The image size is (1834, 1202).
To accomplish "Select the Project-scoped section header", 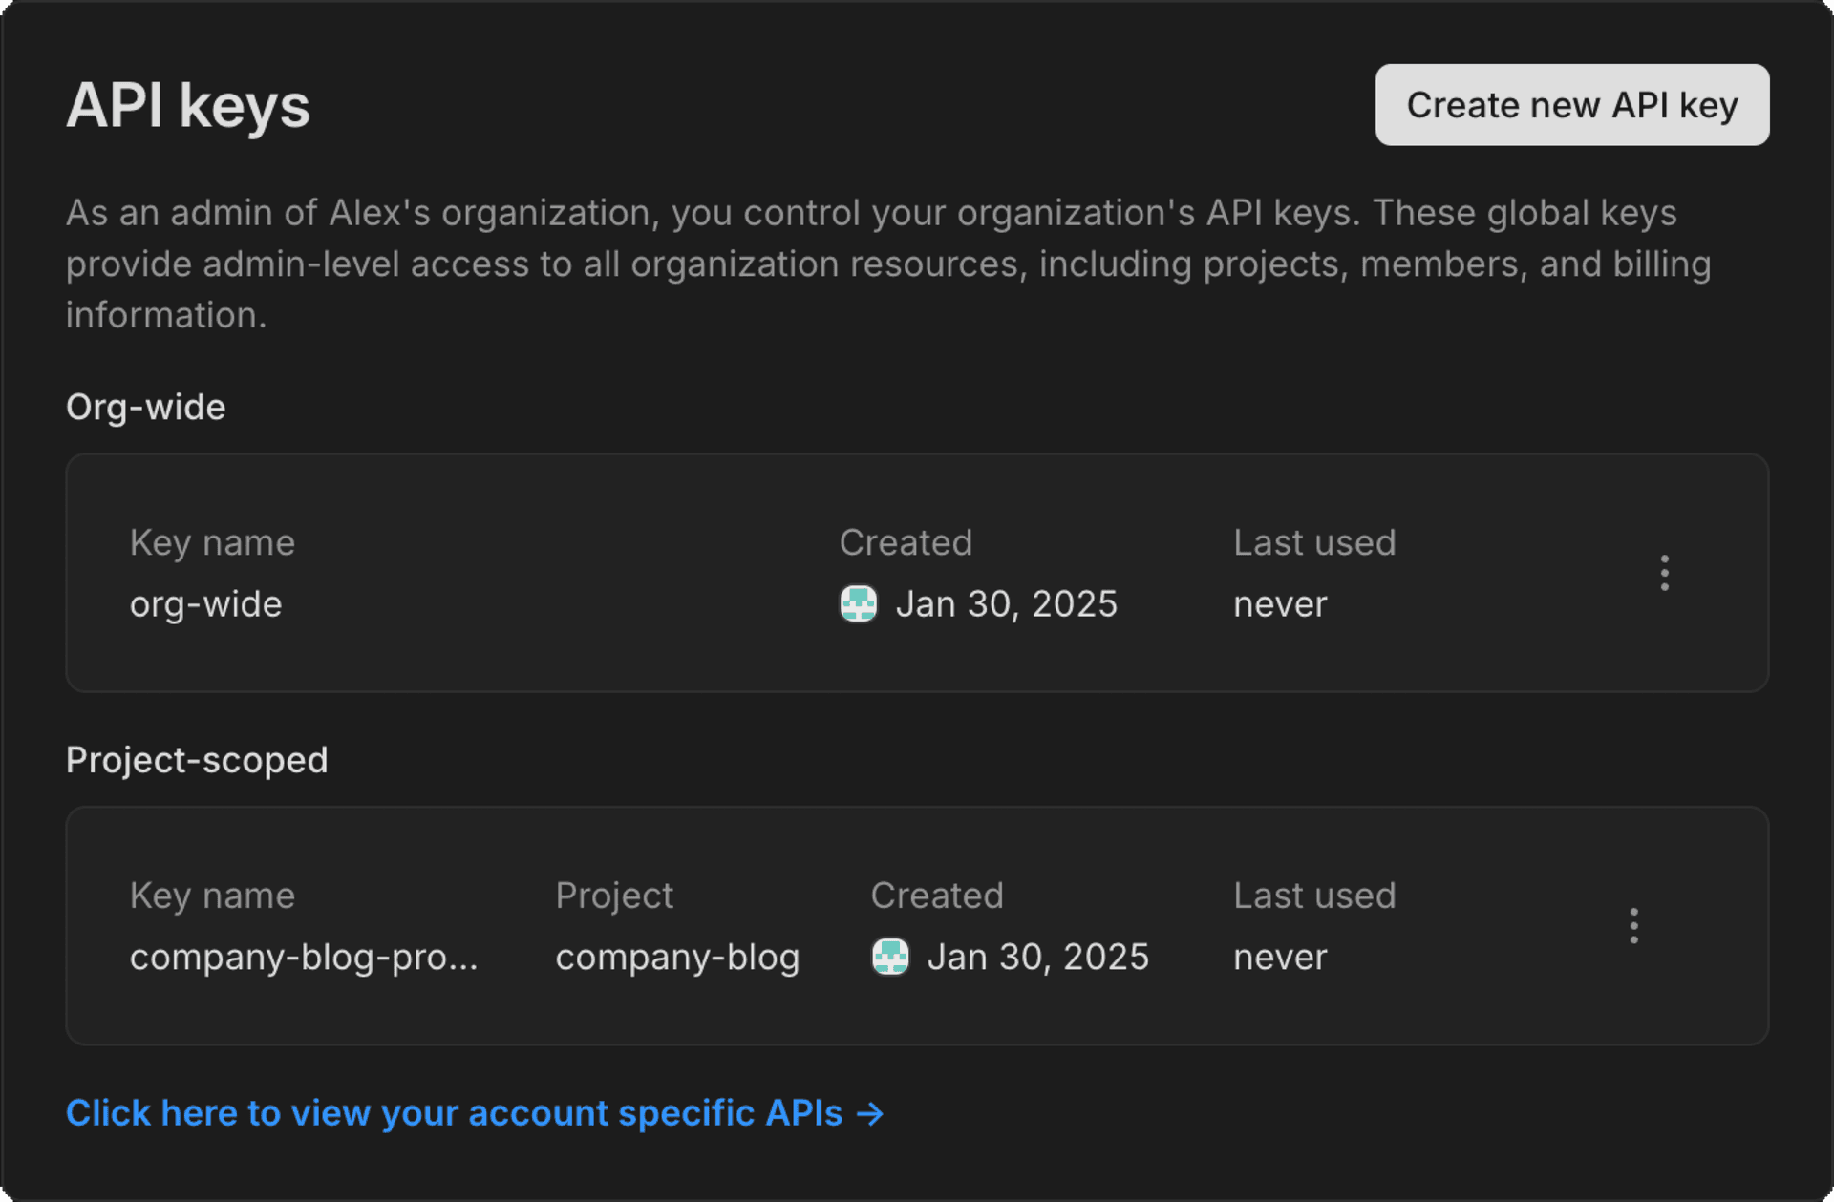I will coord(197,759).
